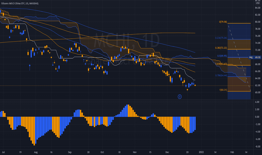Click the 76.00 price axis label
This screenshot has height=155, width=262.
(258, 36)
